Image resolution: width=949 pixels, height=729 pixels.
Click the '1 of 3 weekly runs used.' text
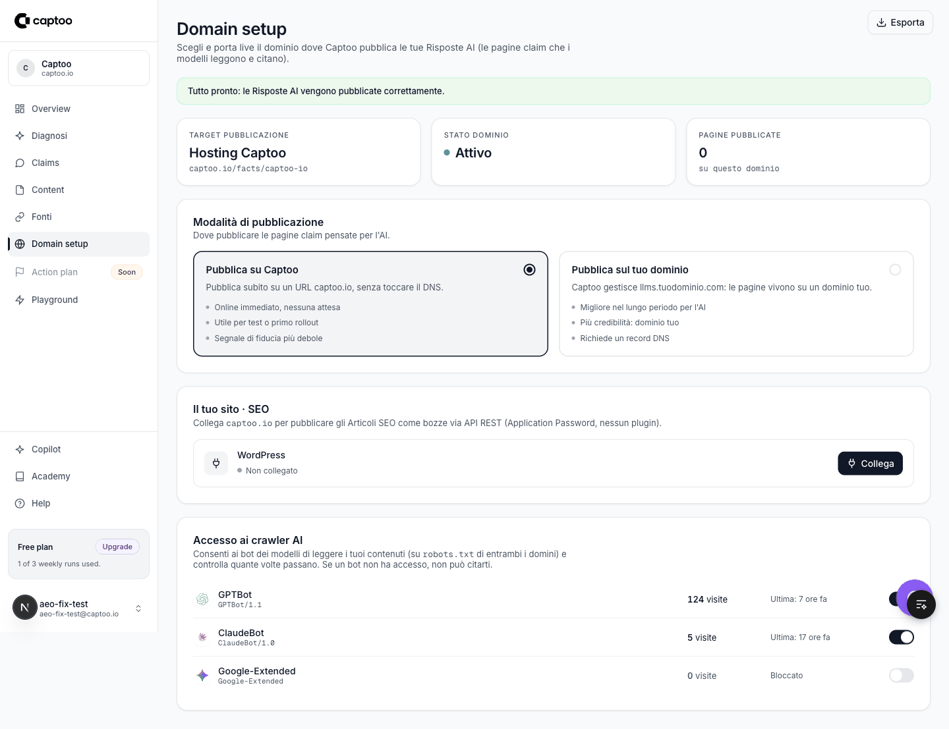(59, 564)
